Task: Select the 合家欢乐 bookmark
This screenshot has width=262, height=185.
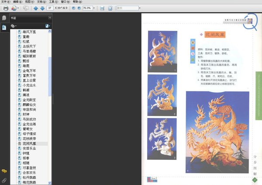Action: (x=29, y=173)
